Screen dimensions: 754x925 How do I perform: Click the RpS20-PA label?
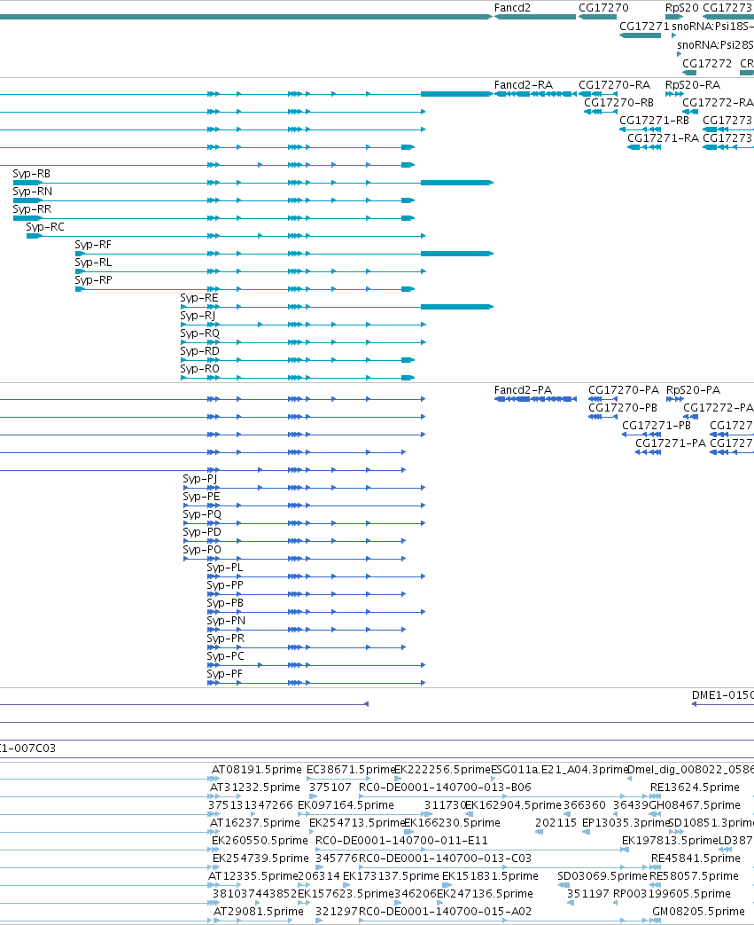pyautogui.click(x=693, y=390)
